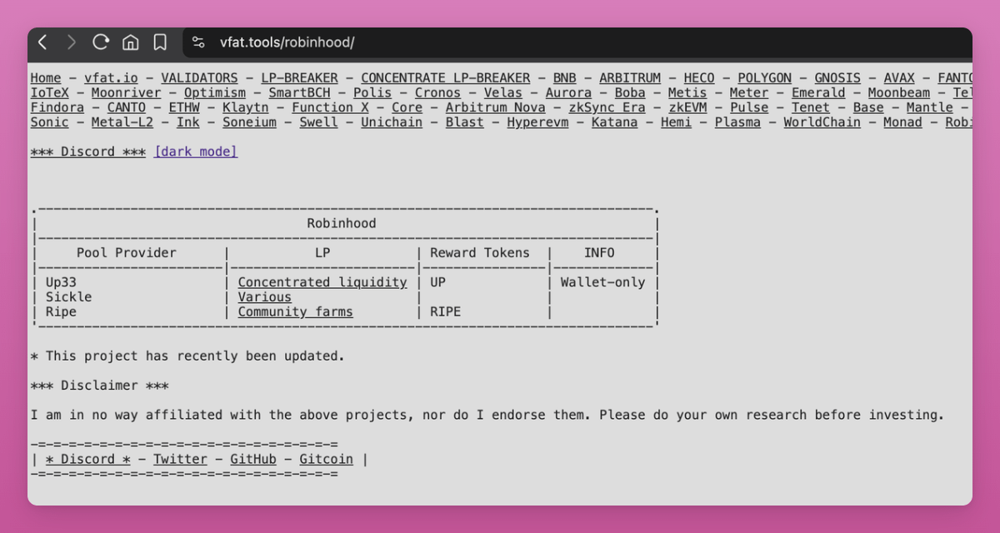
Task: Select the GNOSIS chain link
Action: [837, 78]
